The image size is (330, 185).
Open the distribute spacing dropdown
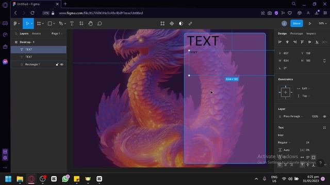(x=325, y=42)
